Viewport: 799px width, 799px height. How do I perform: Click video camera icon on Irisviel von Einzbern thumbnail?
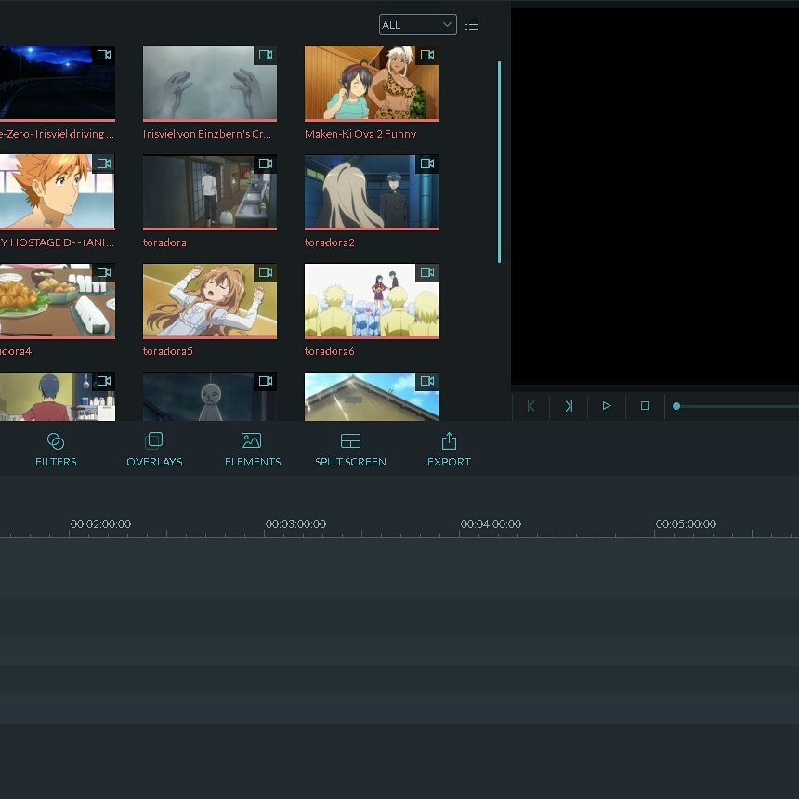[266, 55]
